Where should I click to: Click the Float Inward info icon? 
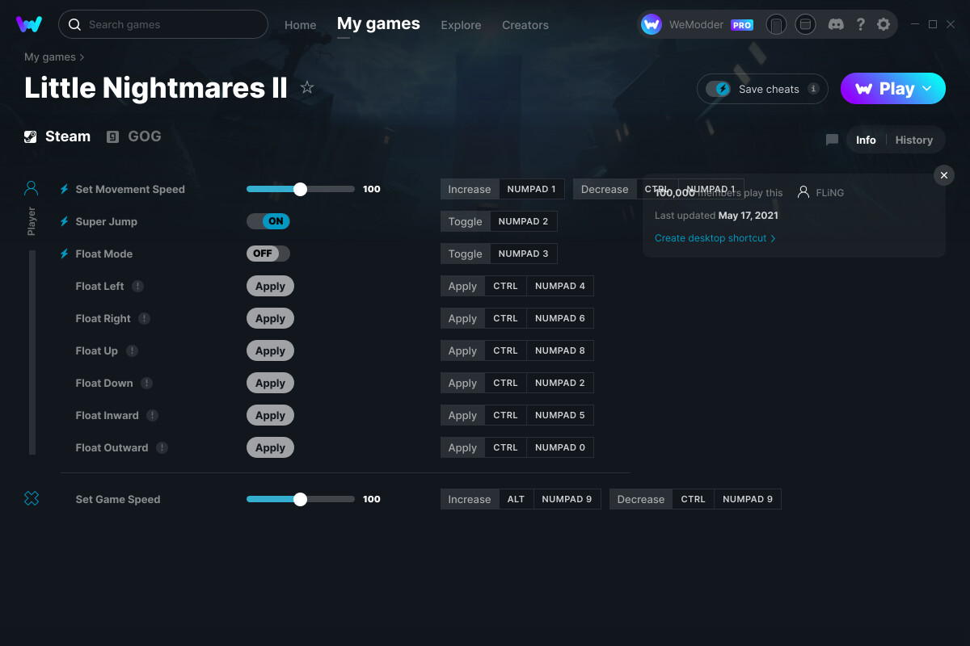(152, 415)
